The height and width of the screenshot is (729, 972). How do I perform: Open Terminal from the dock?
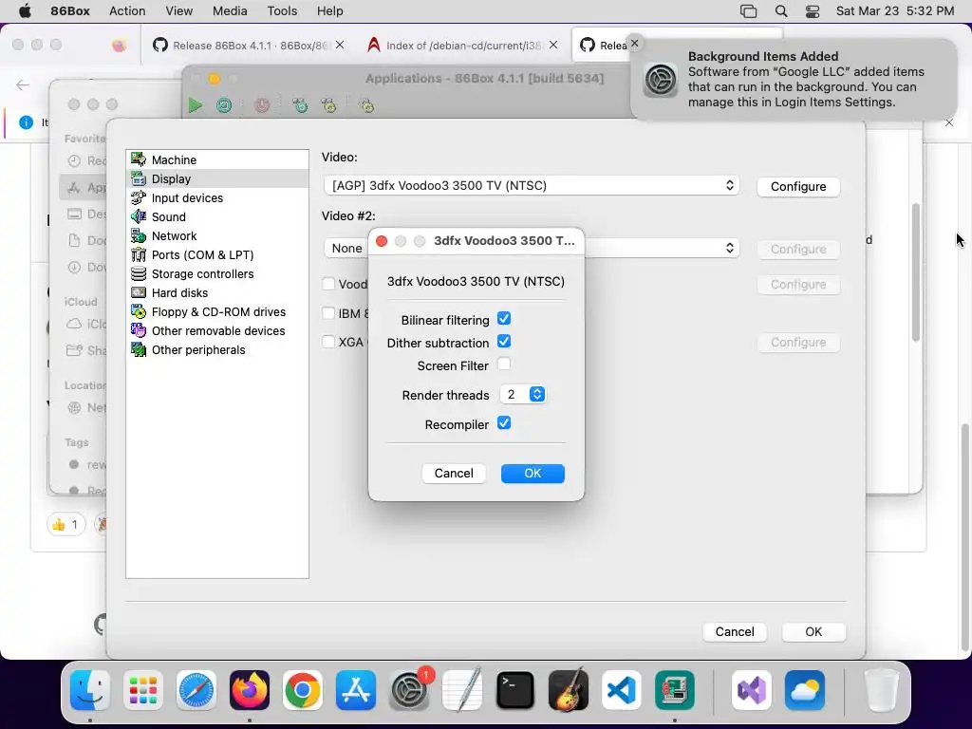515,690
